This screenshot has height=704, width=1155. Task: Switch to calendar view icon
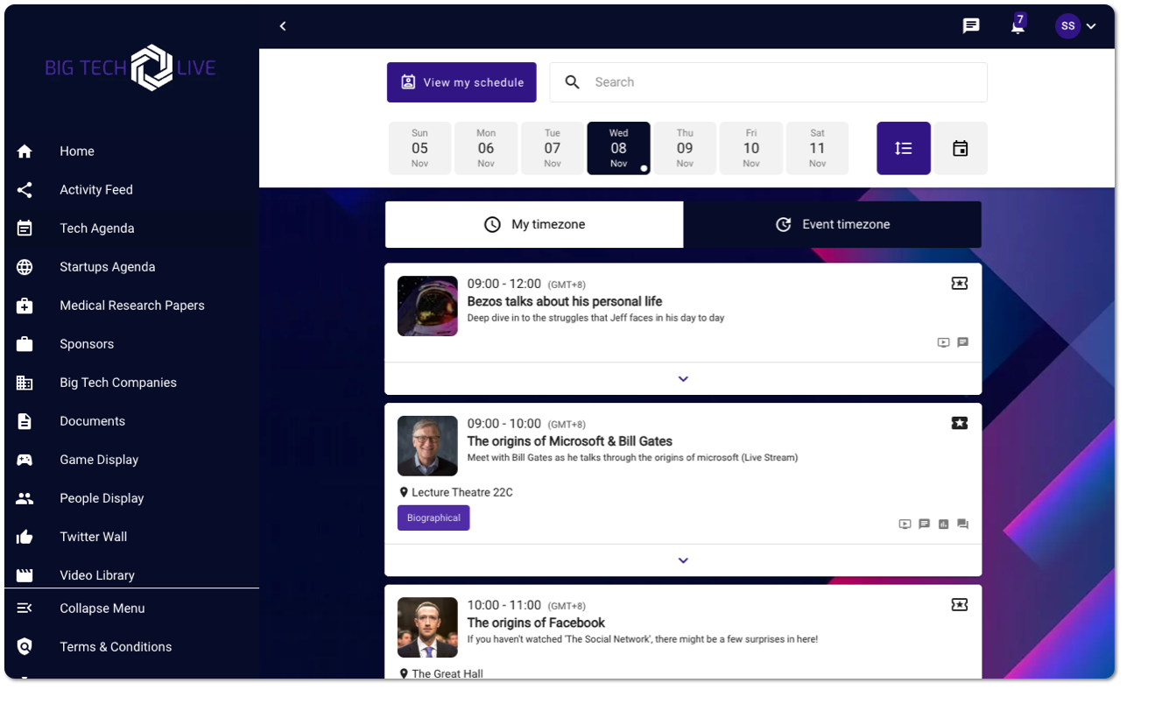click(961, 149)
